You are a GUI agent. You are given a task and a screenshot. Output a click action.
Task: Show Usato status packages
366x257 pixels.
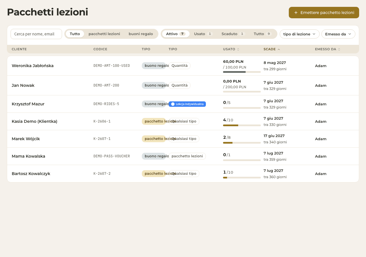pos(203,34)
